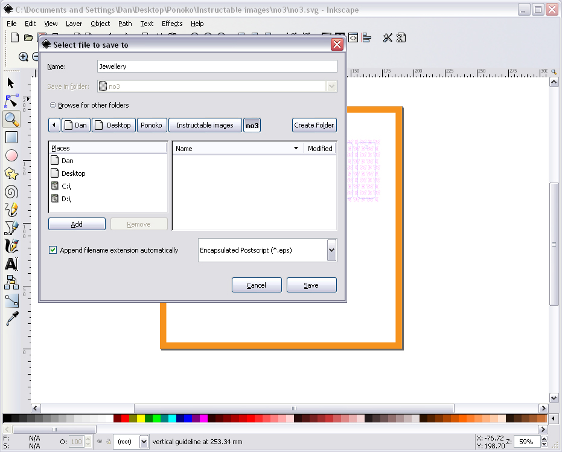Click the Desktop place icon in Places

[x=54, y=173]
